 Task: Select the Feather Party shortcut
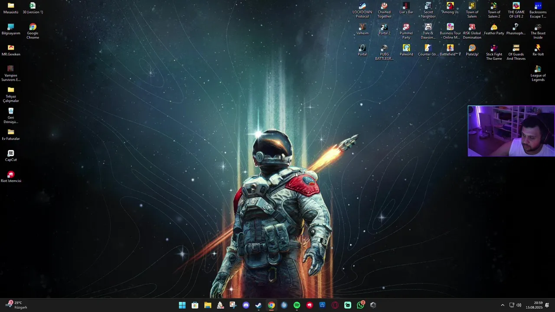click(494, 29)
